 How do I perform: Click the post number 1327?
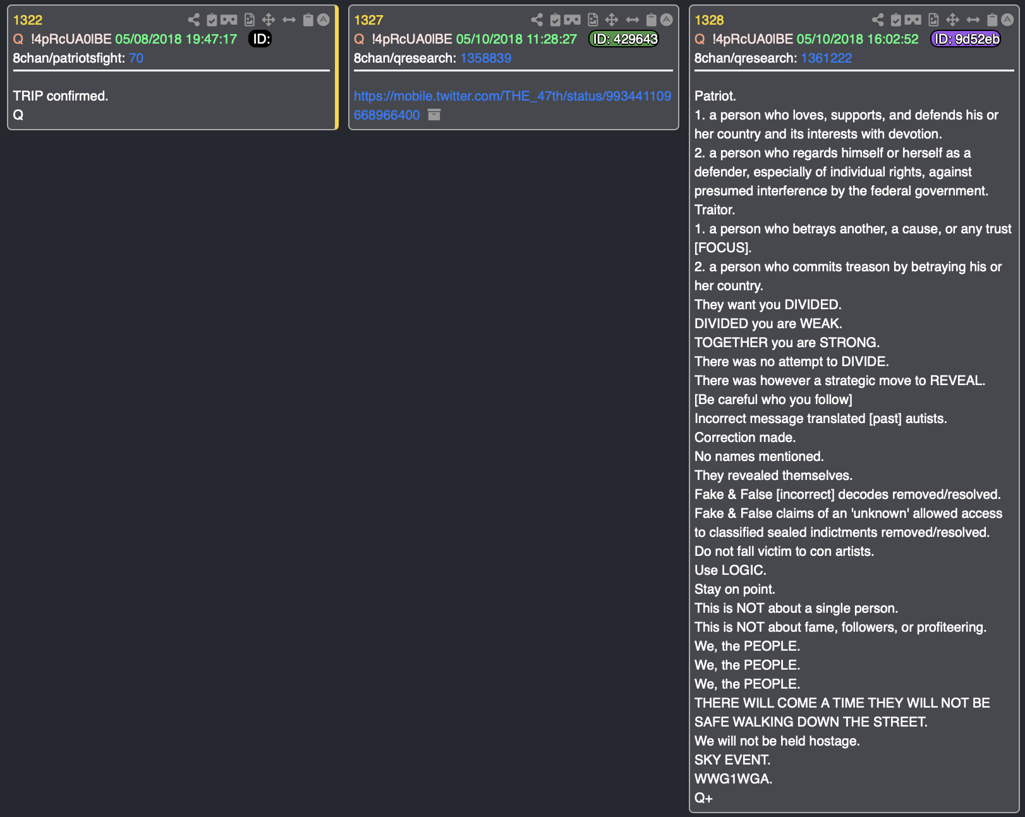tap(368, 20)
